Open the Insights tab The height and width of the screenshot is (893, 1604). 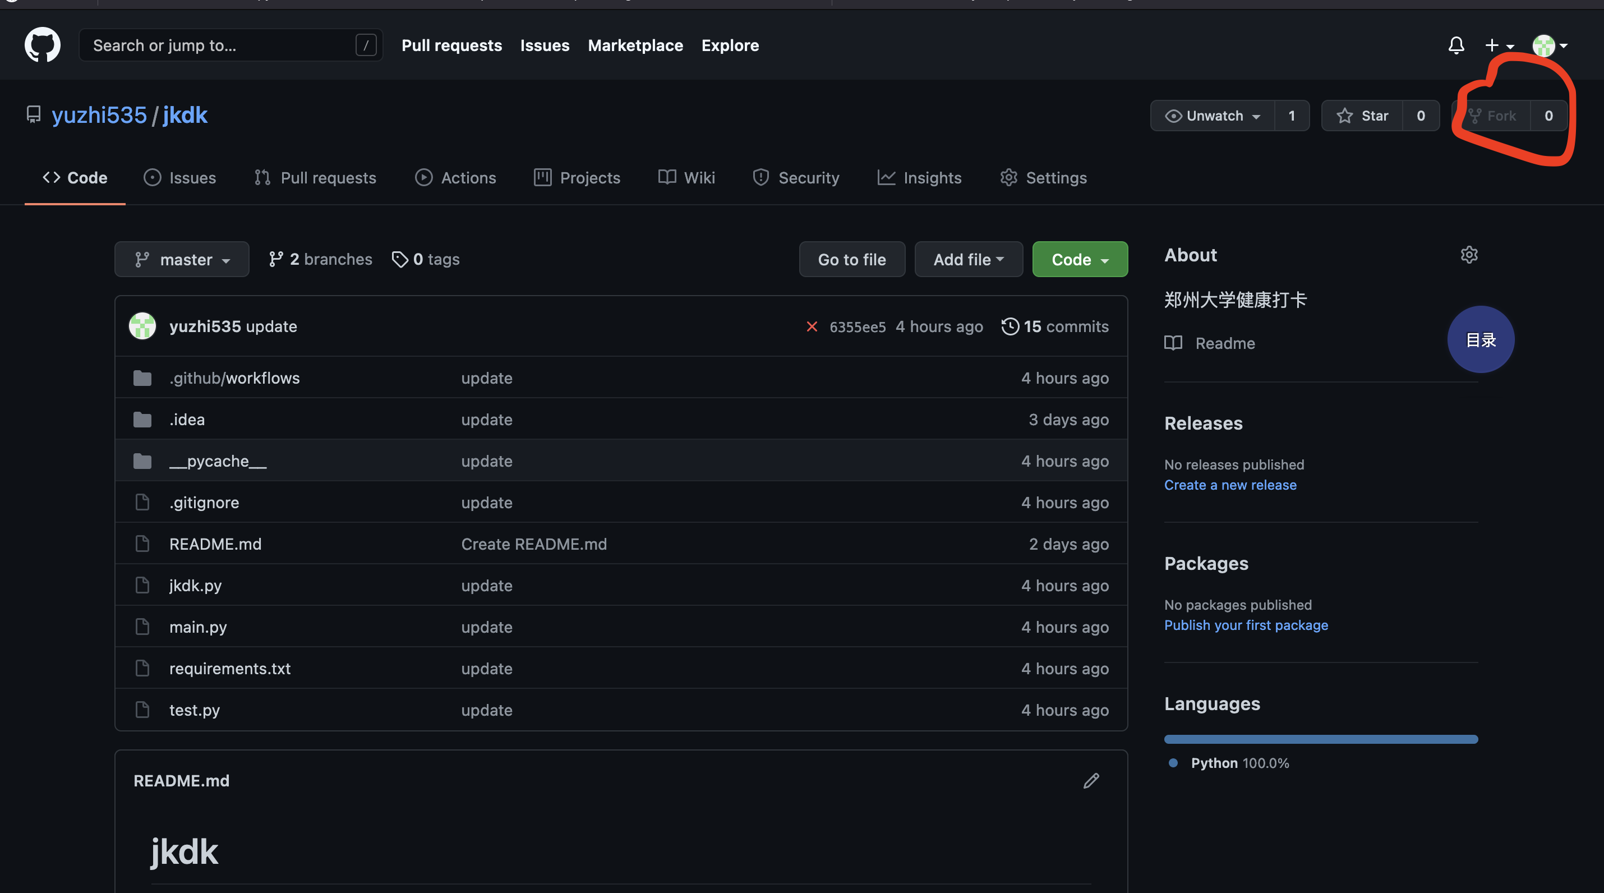pos(919,178)
